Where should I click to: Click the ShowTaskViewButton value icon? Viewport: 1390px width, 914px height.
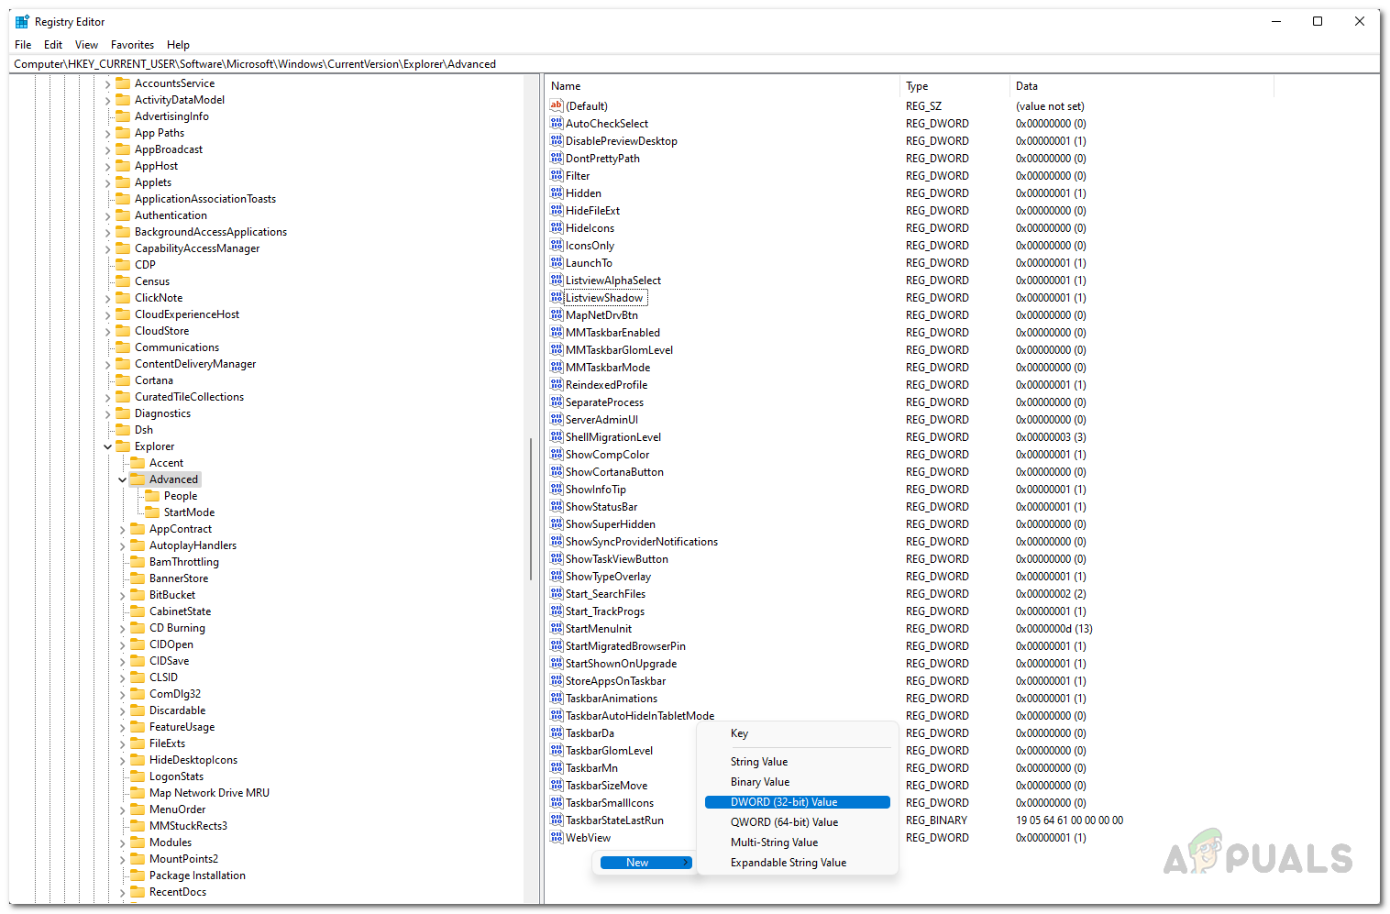(556, 558)
